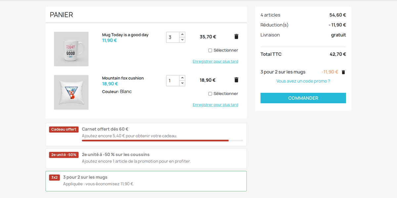Open Mountain fox cushion product page

123,78
